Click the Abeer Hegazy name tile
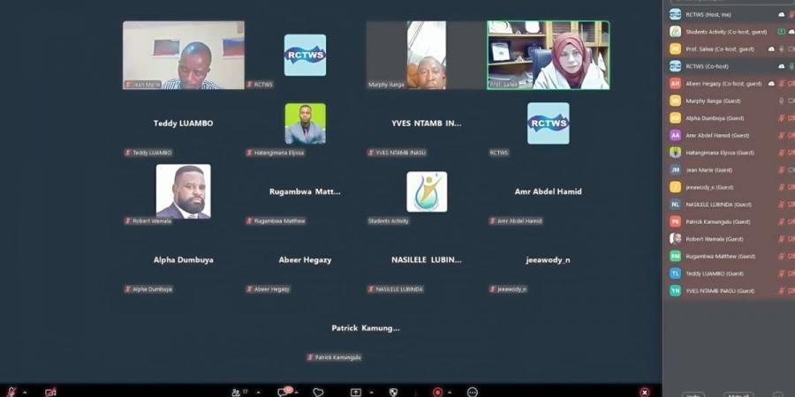This screenshot has height=397, width=795. [306, 259]
